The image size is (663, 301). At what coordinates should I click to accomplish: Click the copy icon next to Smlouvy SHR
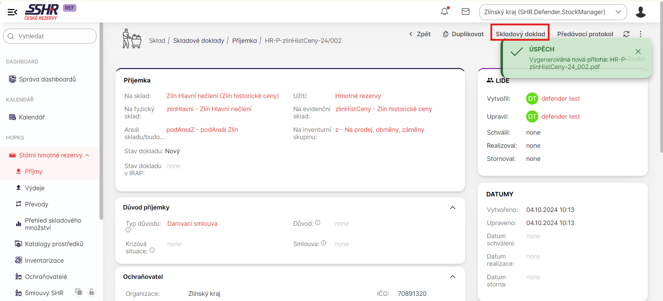coord(79,292)
